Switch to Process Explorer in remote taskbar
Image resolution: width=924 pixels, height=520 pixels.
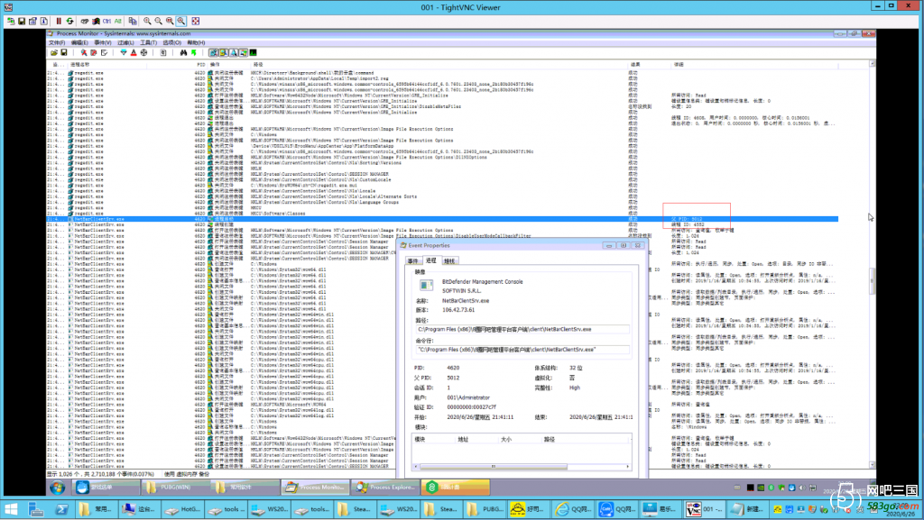pos(385,487)
